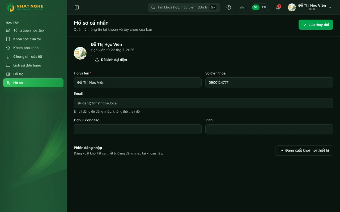Click the Phiên đăng nhập heading
The height and width of the screenshot is (212, 340).
pos(88,148)
